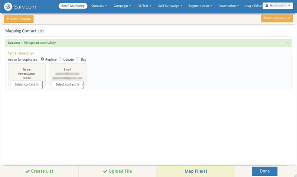Viewport: 297px width, 177px height.
Task: Open the Automation dropdown
Action: (x=229, y=6)
